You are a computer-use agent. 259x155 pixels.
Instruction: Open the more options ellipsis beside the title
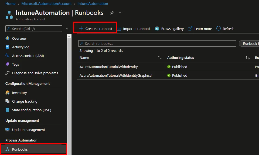tap(121, 13)
